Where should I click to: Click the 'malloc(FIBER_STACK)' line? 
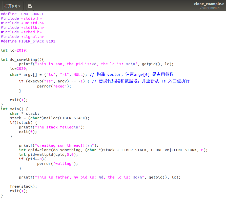click(x=50, y=118)
